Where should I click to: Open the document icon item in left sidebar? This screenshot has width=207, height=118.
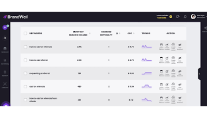pos(5,62)
